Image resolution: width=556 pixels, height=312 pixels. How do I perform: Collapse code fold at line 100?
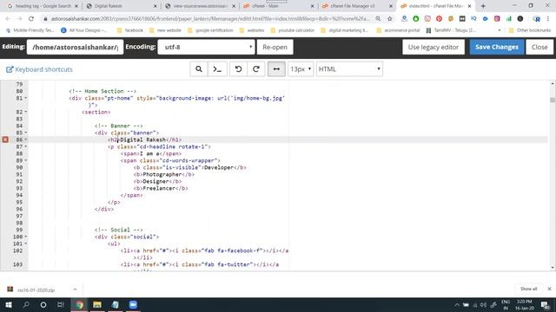click(26, 237)
